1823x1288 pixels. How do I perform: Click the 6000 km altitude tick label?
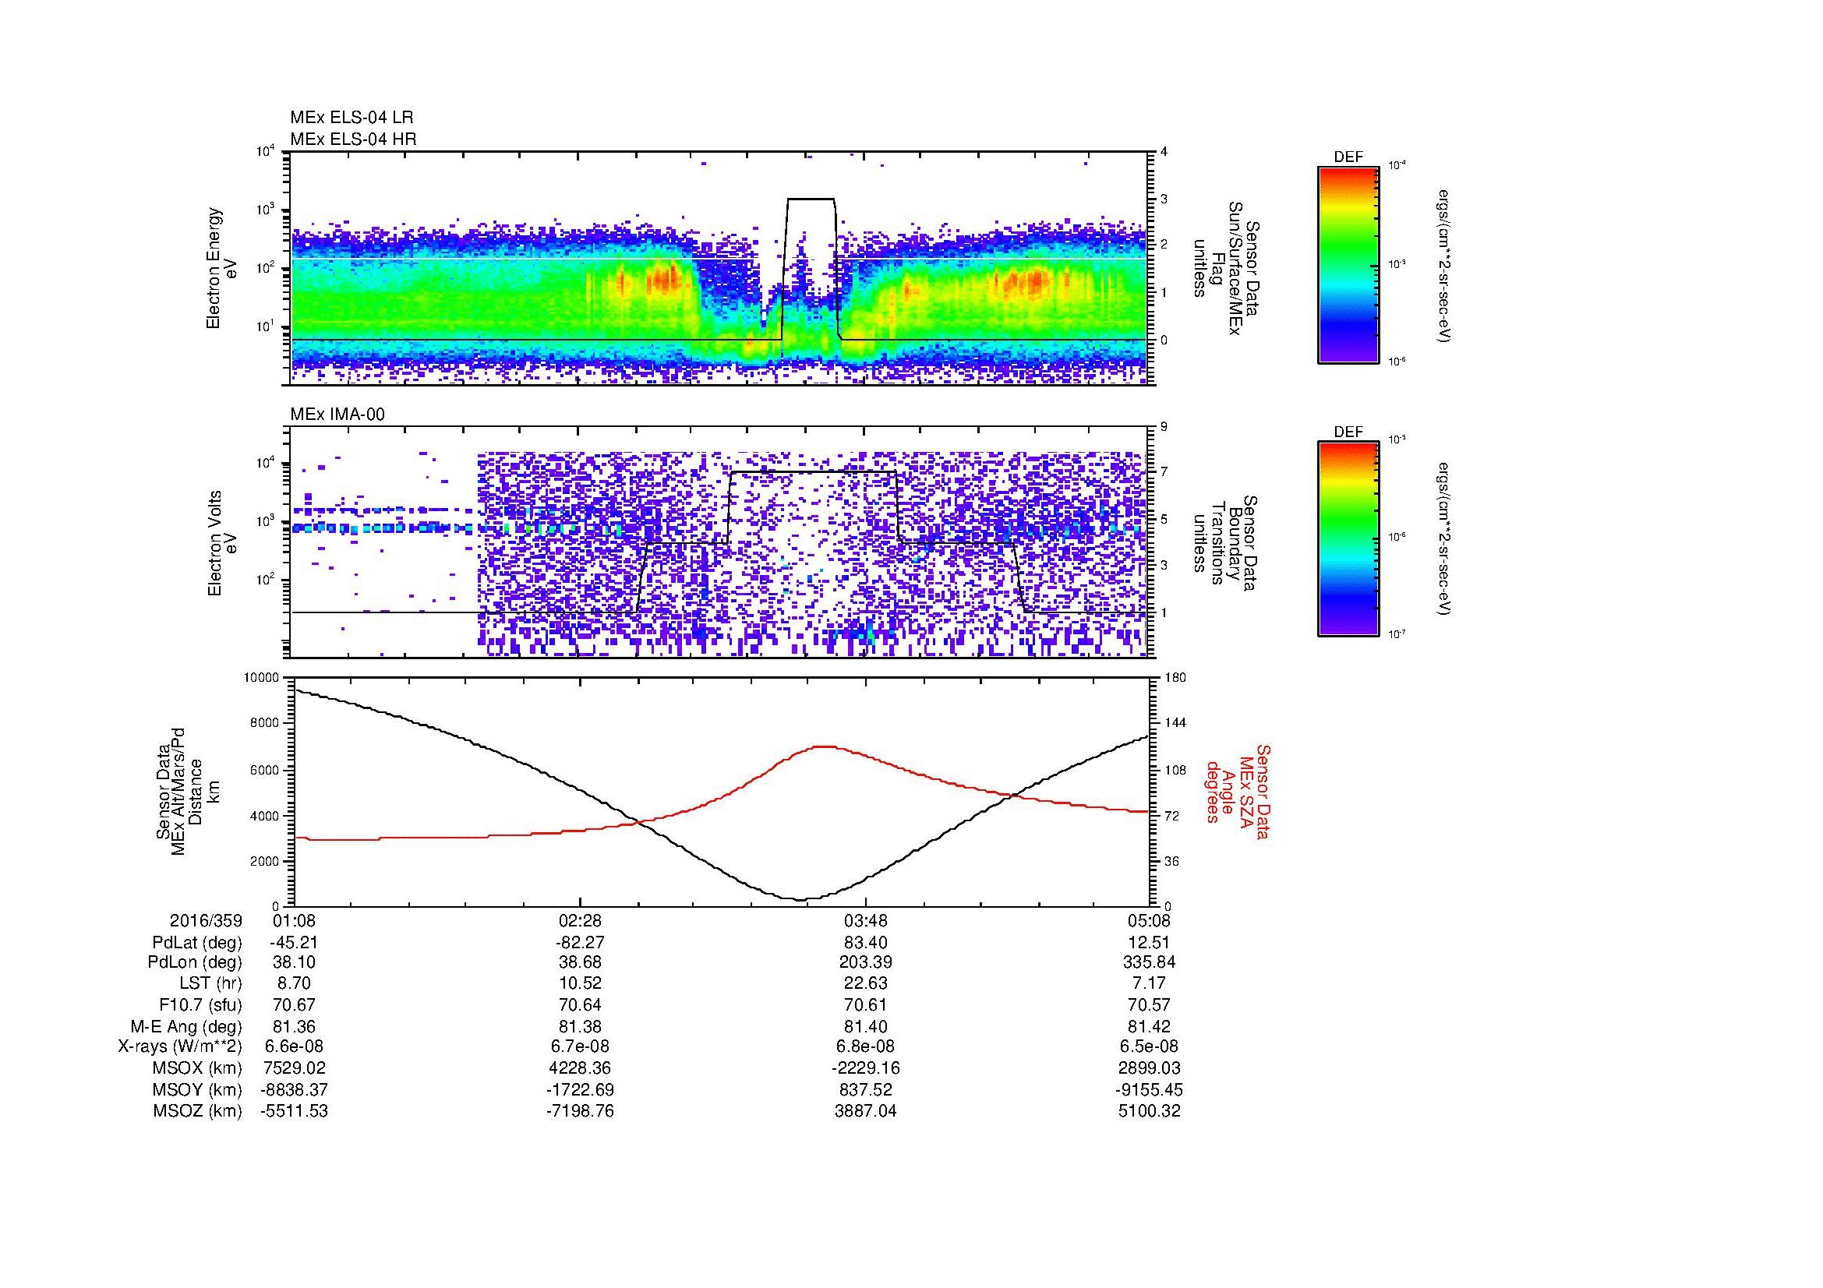coord(266,769)
